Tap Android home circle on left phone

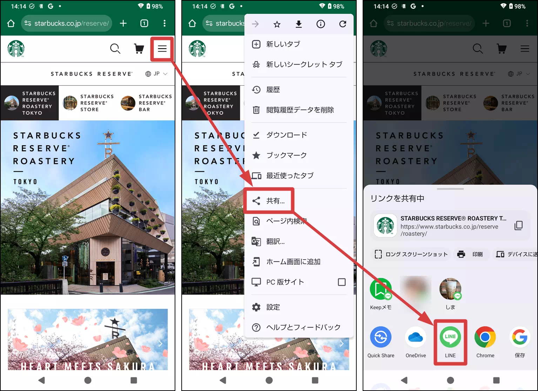(88, 380)
